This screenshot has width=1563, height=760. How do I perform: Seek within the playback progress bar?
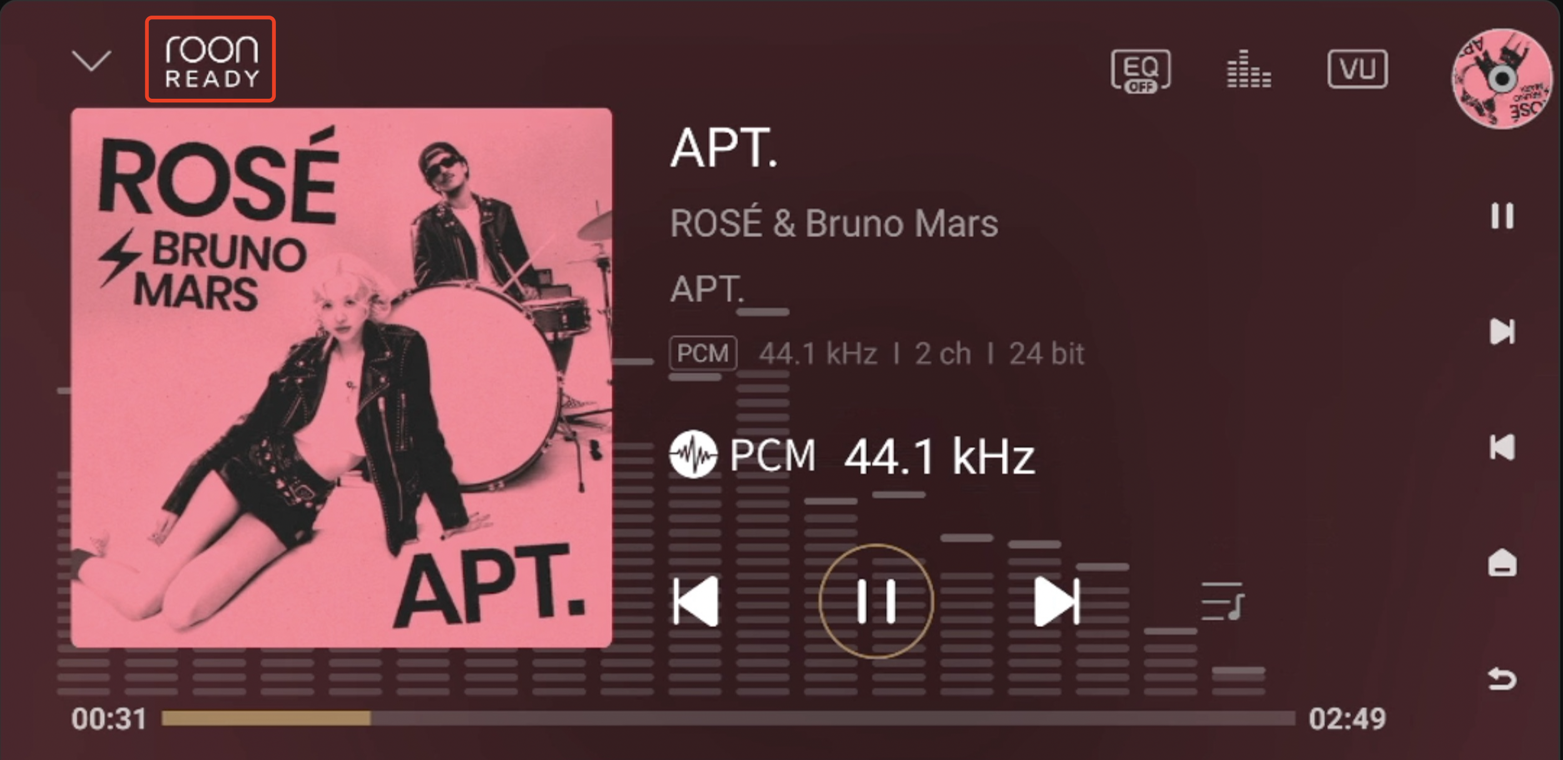pyautogui.click(x=728, y=718)
